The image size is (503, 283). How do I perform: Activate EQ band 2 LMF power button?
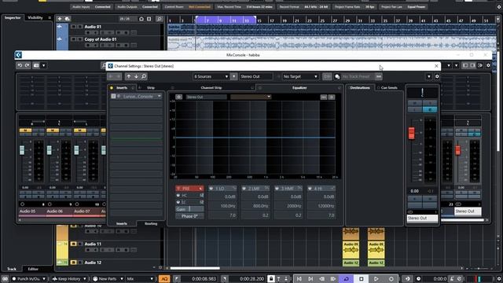pyautogui.click(x=244, y=189)
